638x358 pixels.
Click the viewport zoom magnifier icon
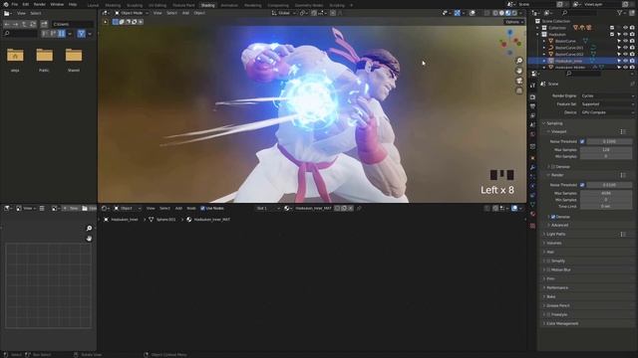click(x=519, y=61)
